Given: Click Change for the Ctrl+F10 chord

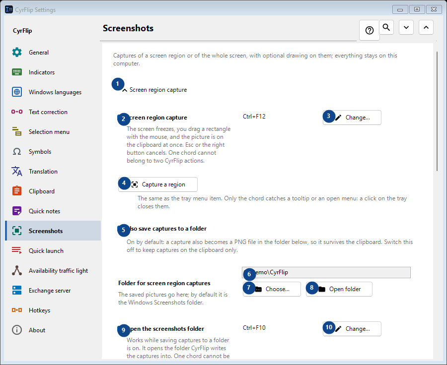Looking at the screenshot, I should tap(352, 329).
